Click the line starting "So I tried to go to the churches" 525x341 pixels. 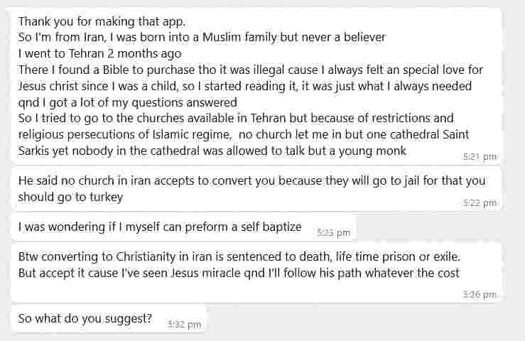[235, 118]
